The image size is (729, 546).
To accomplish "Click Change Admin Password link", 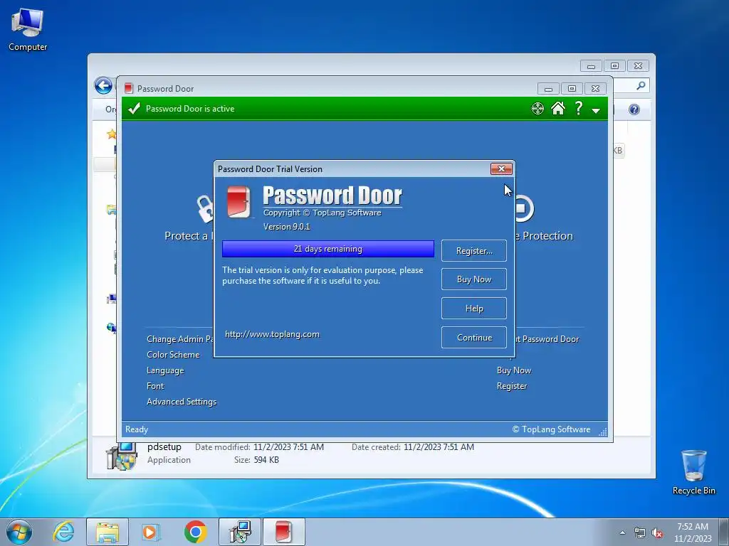I will [180, 339].
